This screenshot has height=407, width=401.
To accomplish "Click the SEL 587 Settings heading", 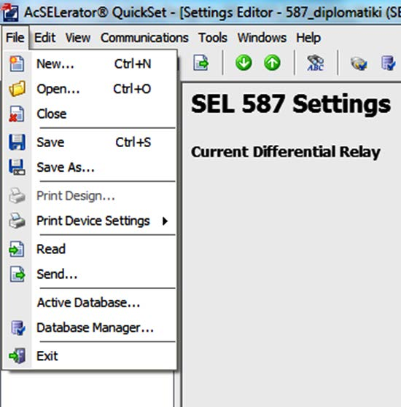I will point(291,104).
